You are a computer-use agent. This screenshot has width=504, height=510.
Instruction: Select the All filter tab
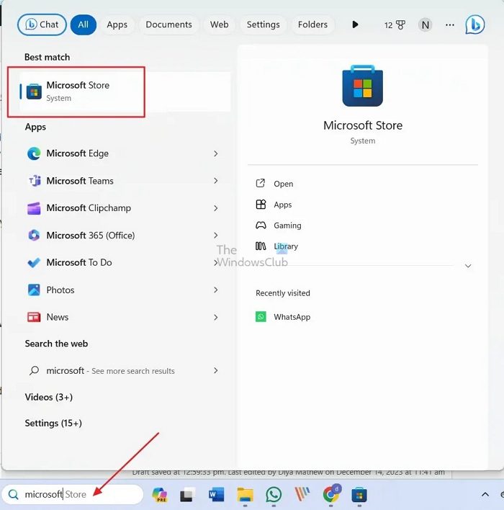click(x=84, y=24)
